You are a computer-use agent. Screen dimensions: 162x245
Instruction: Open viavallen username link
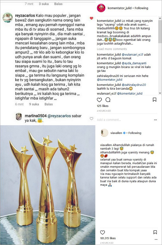(116, 133)
